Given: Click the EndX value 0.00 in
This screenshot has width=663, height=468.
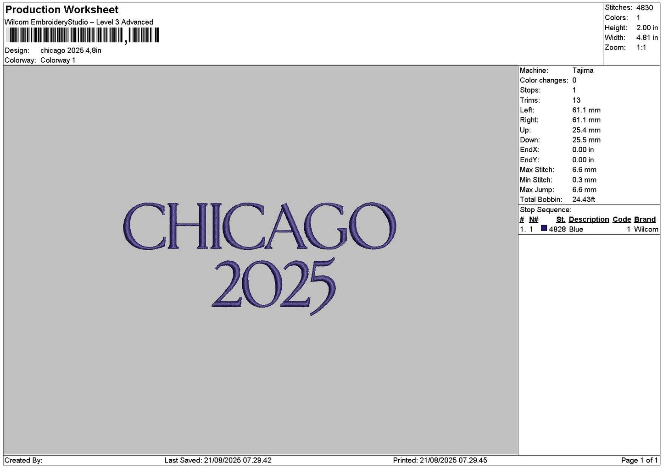Looking at the screenshot, I should coord(583,150).
